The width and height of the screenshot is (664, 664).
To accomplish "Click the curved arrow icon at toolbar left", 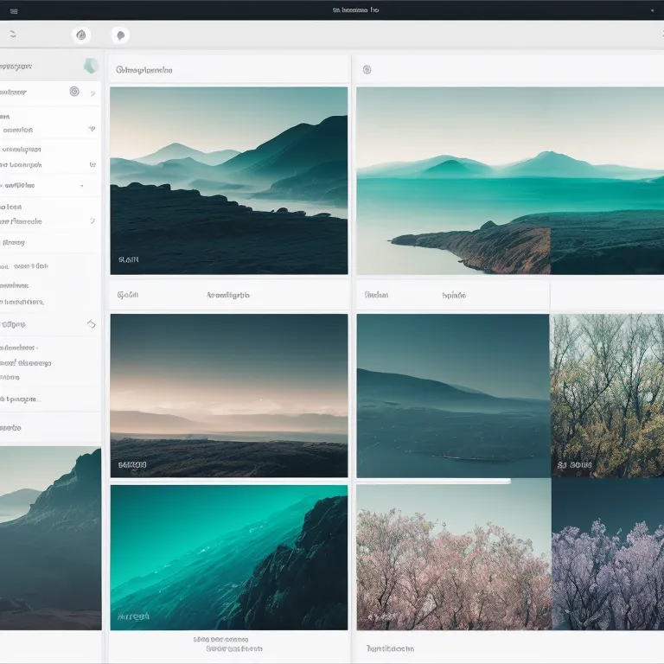I will 12,35.
